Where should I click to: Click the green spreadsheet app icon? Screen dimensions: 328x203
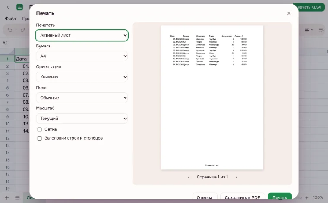tap(20, 7)
